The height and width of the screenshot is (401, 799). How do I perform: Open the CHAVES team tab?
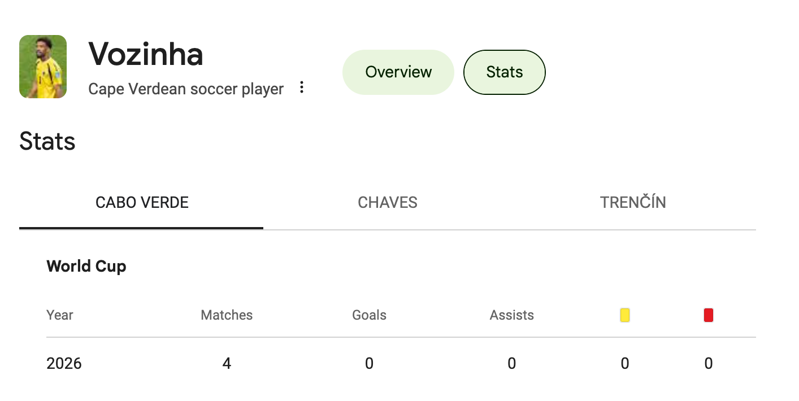coord(388,202)
